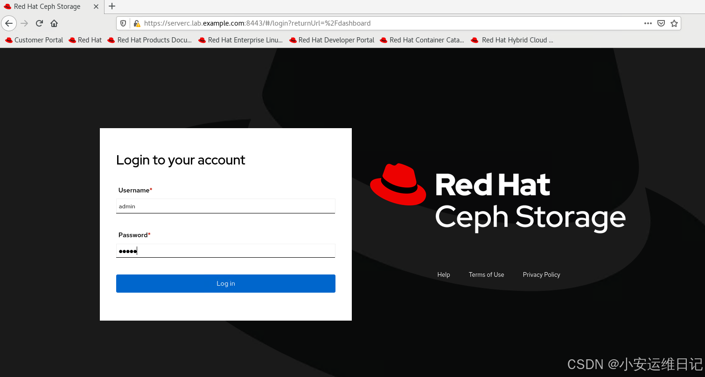Open the Help link

click(x=444, y=274)
